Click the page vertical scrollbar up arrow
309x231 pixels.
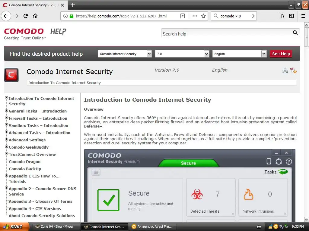(x=307, y=25)
